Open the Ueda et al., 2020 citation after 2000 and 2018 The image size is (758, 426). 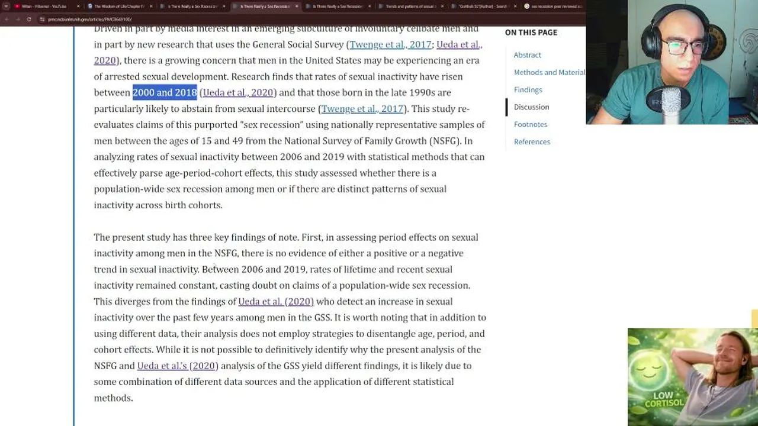[238, 92]
